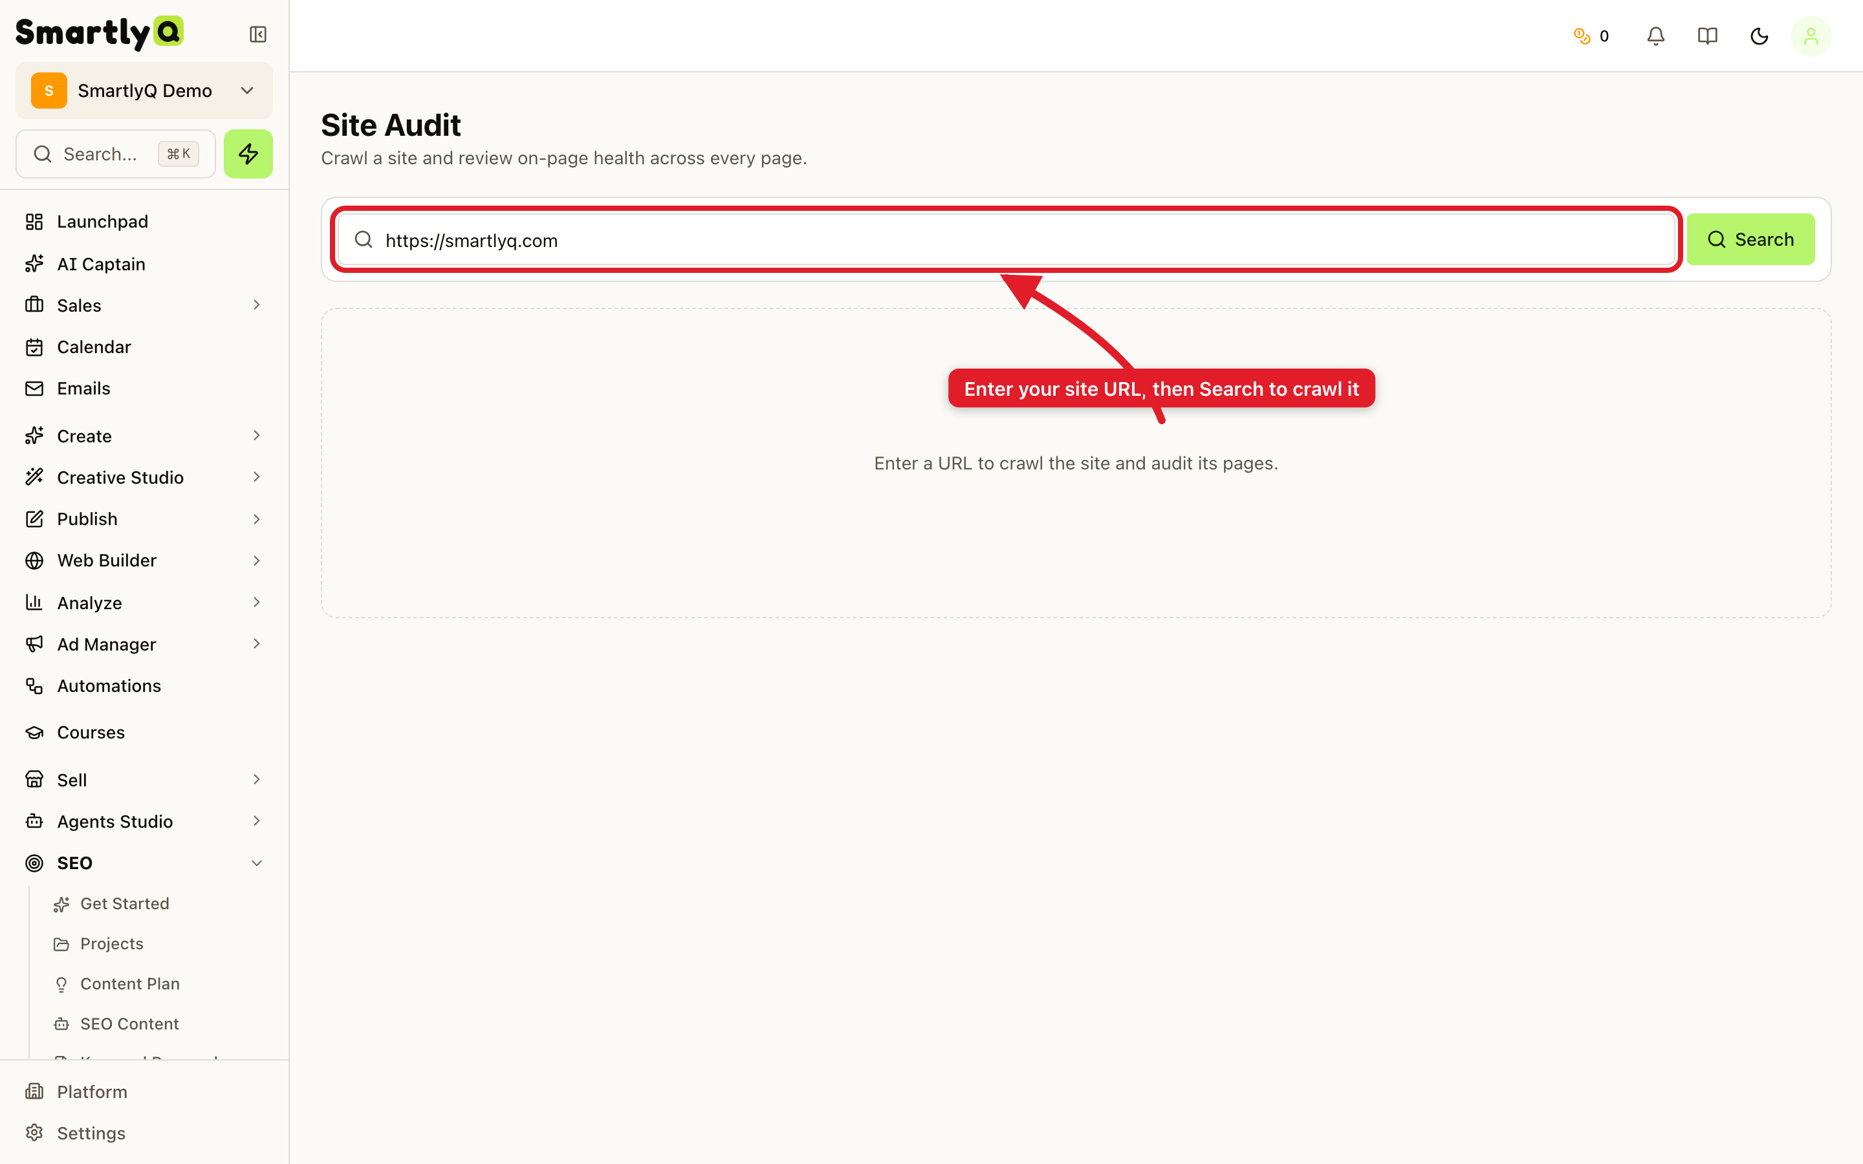Collapse the sidebar panel icon
Screen dimensions: 1863x1164
(258, 35)
